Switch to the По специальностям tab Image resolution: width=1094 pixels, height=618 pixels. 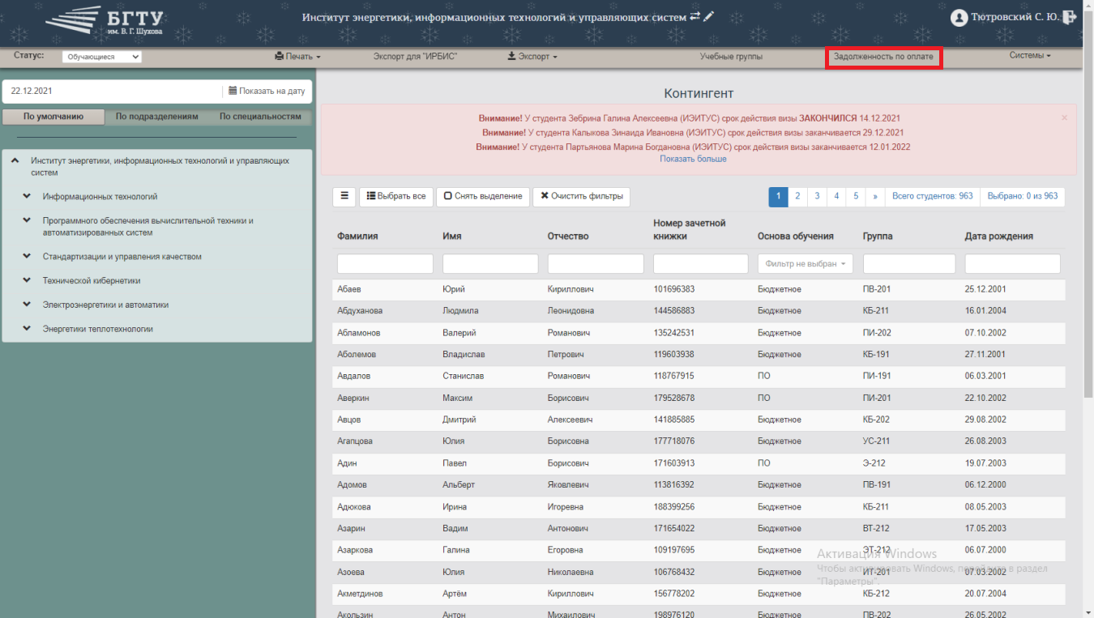[260, 117]
